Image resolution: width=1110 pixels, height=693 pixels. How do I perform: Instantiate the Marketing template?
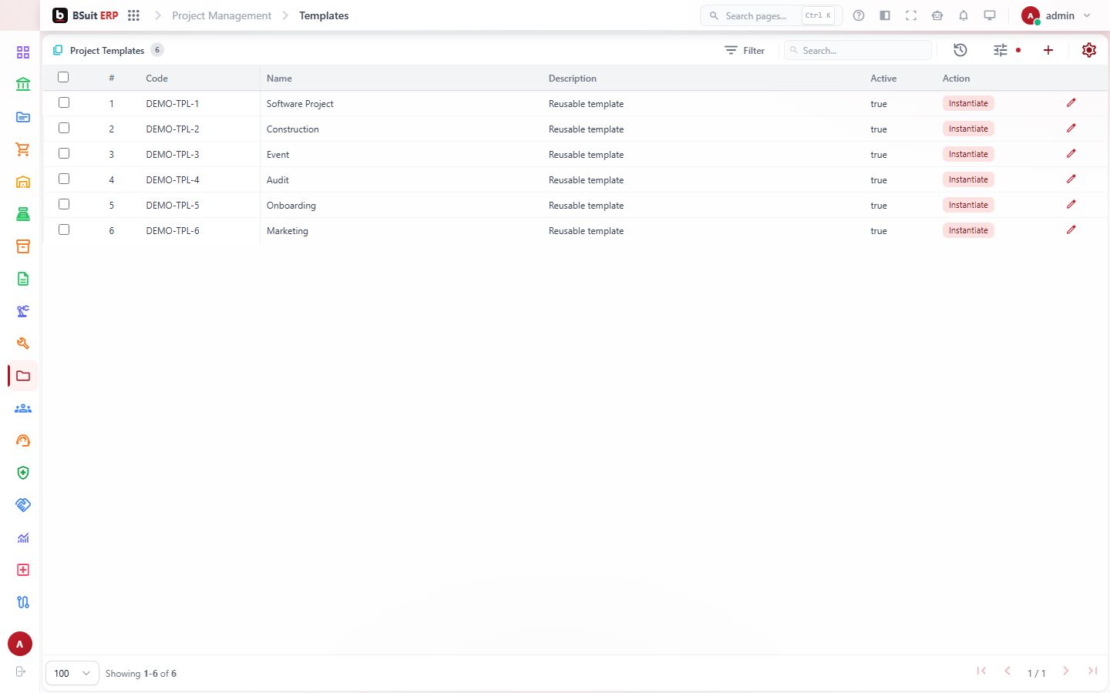(x=968, y=230)
